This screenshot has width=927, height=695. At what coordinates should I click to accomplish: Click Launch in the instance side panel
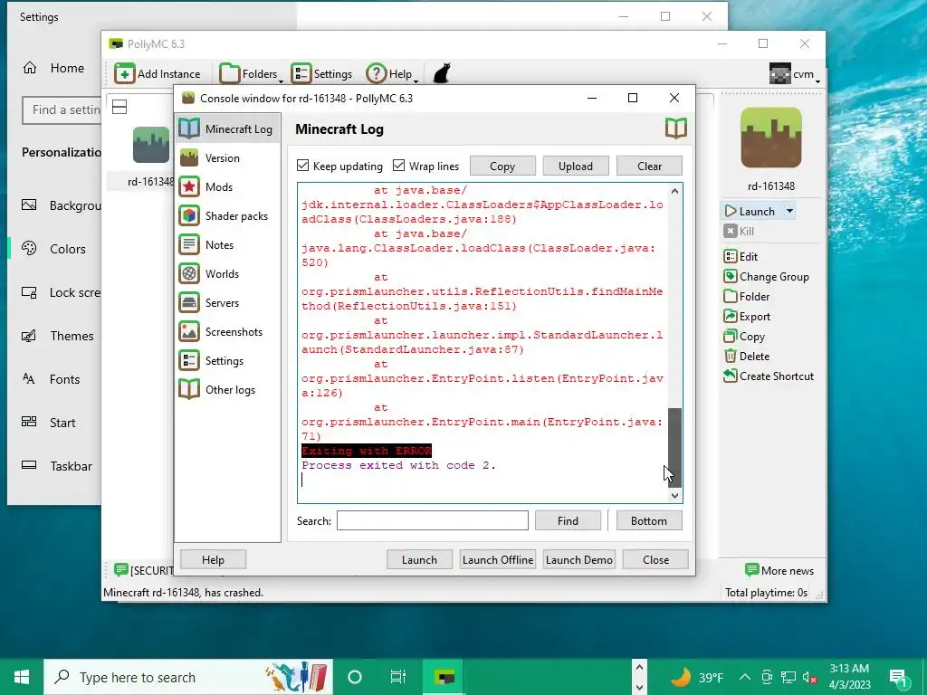pos(750,211)
